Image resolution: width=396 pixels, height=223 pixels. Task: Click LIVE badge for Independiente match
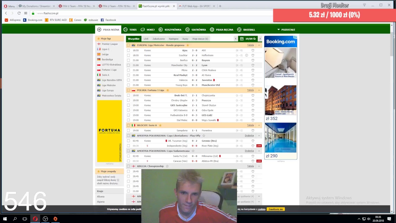[x=259, y=146]
